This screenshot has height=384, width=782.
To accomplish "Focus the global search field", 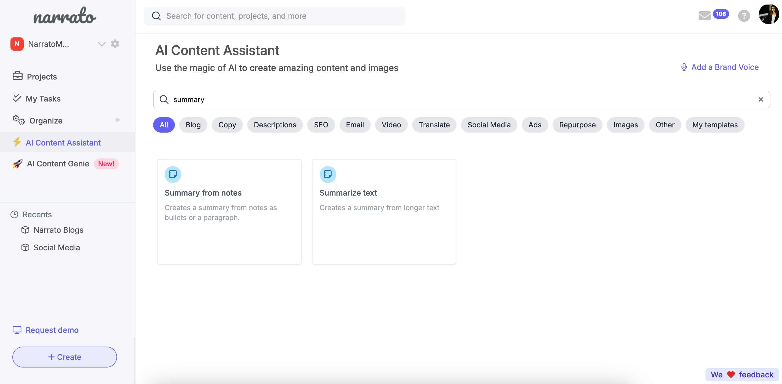I will pyautogui.click(x=275, y=16).
